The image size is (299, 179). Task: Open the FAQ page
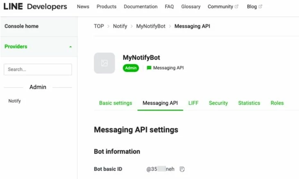169,7
